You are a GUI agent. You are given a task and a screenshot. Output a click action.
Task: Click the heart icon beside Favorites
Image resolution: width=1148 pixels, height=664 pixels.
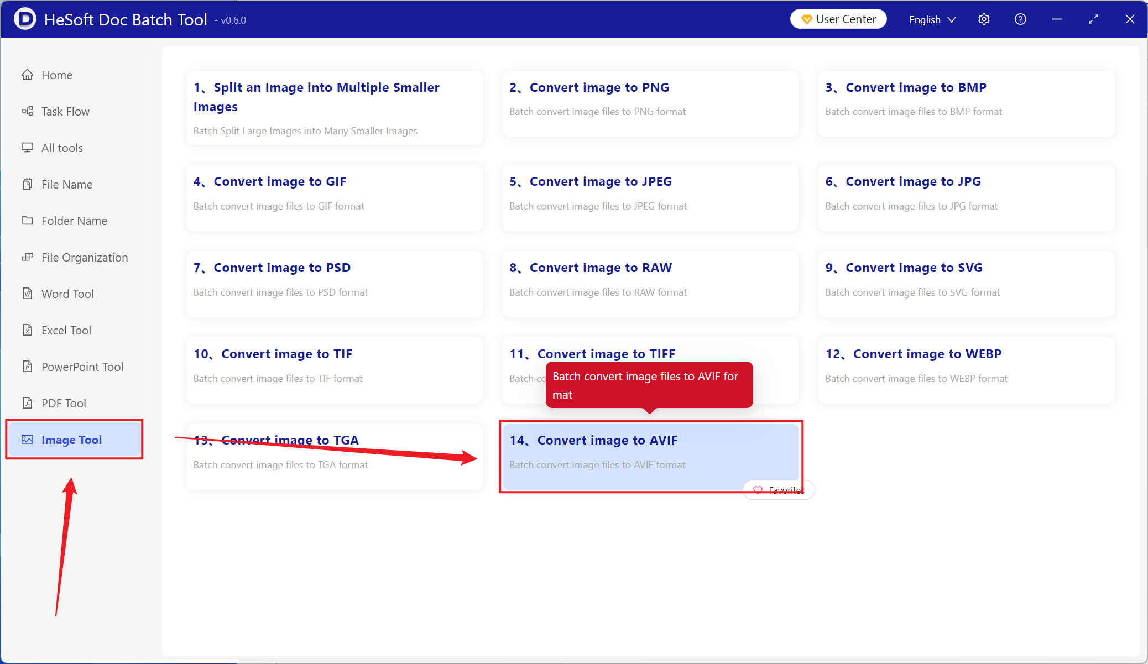pyautogui.click(x=758, y=490)
